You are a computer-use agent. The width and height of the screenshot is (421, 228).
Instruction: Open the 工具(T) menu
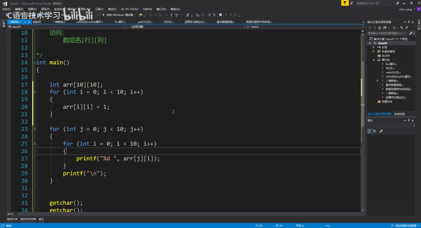(x=99, y=9)
